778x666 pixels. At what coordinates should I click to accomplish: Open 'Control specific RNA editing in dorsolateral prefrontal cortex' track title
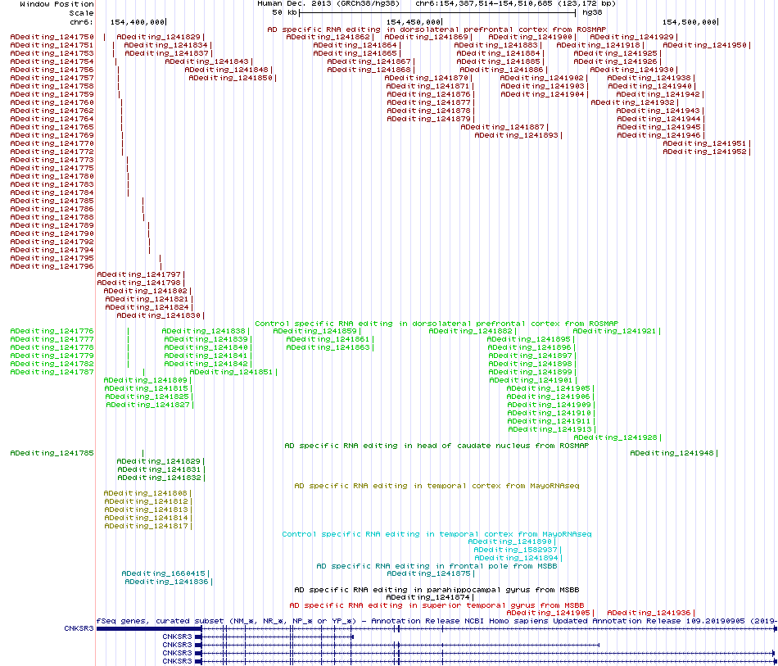pyautogui.click(x=436, y=324)
